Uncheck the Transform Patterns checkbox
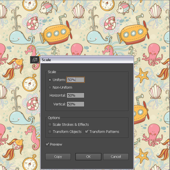Viewport: 170px width, 170px height. click(x=87, y=132)
